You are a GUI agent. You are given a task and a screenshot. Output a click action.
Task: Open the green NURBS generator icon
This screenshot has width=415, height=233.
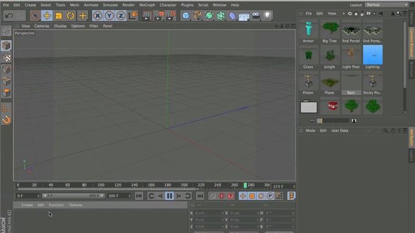click(x=209, y=16)
